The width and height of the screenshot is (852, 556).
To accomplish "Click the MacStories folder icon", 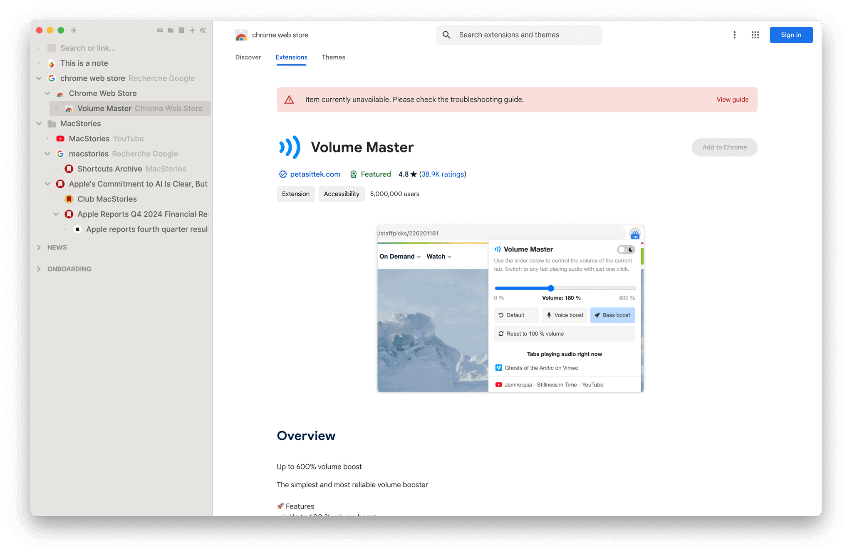I will 52,123.
